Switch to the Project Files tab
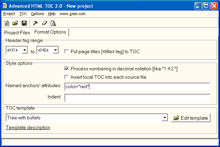The height and width of the screenshot is (147, 220). [17, 33]
